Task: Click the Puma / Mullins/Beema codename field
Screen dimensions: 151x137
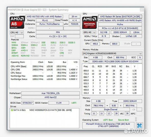Action: tap(49, 24)
